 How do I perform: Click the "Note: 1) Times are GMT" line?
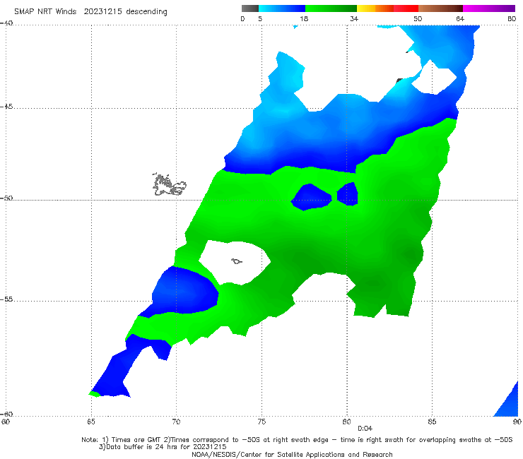pyautogui.click(x=297, y=440)
